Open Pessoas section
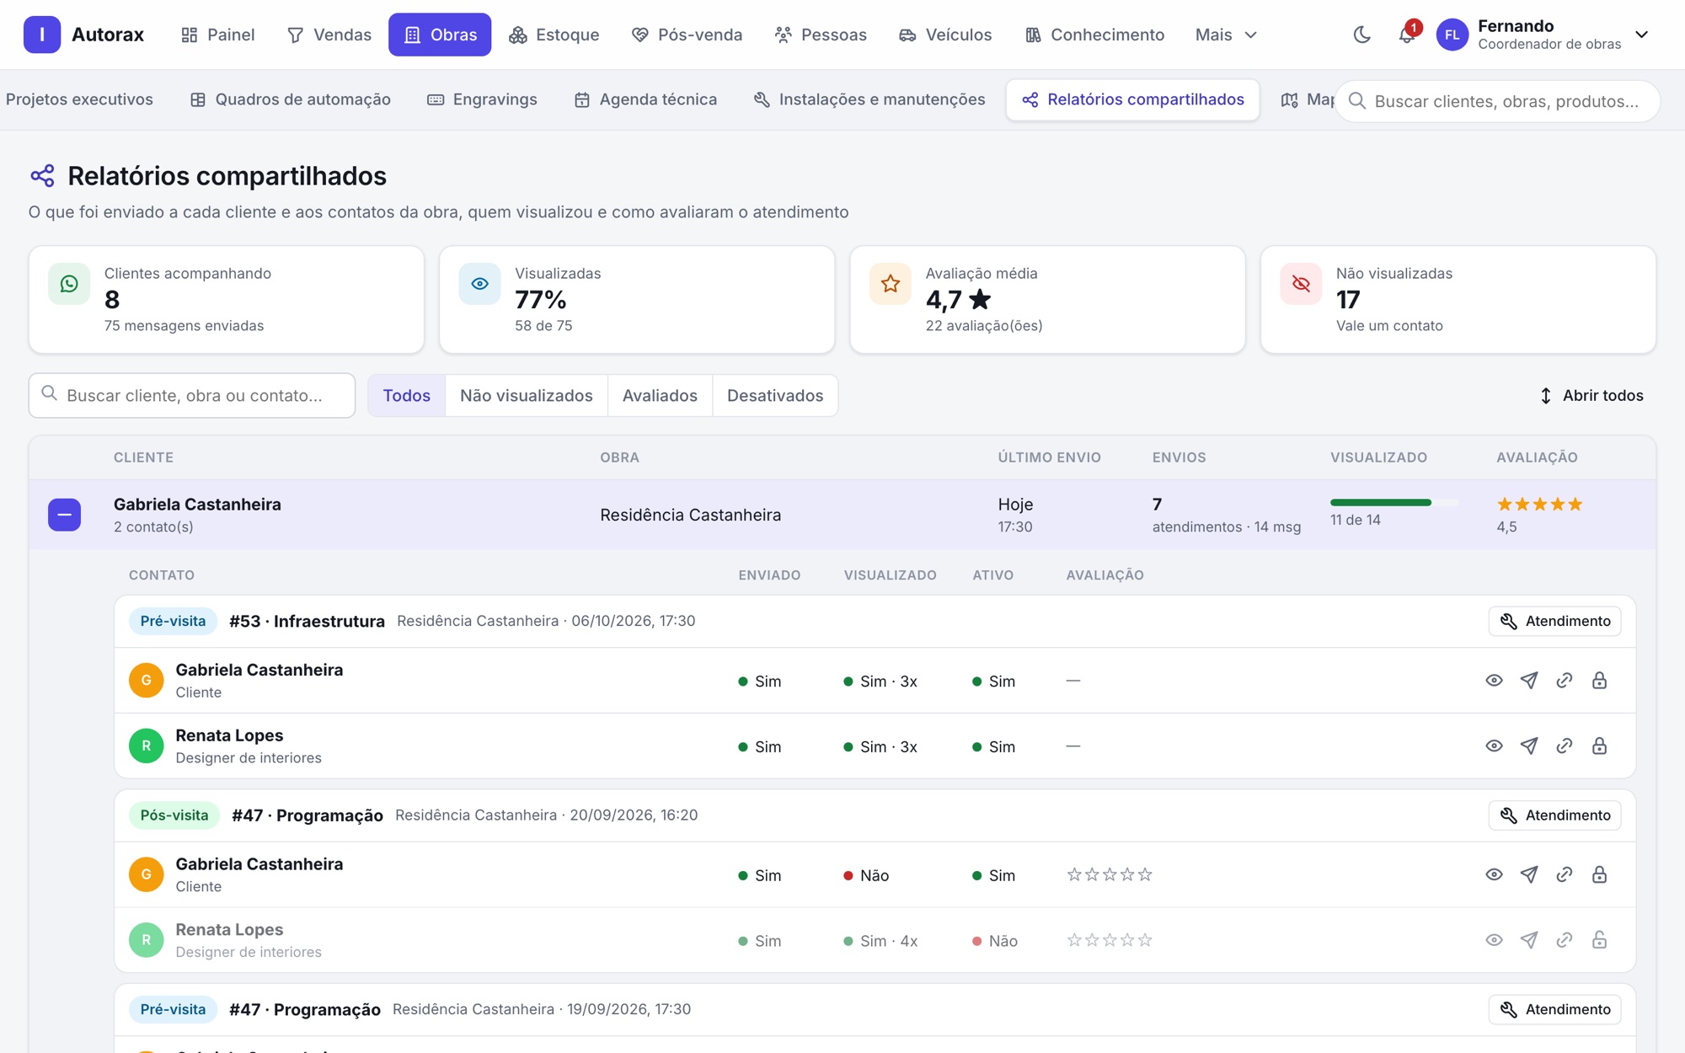 click(821, 35)
